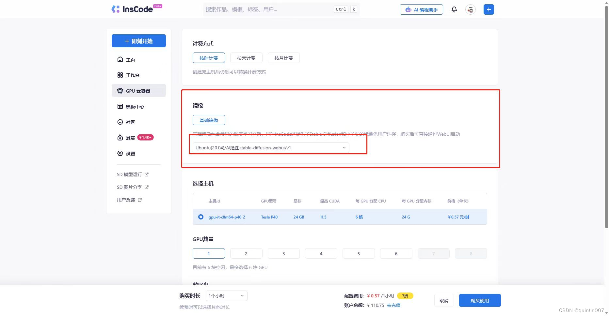Click the 搜索作品 search field
Viewport: 609px width, 316px height.
pos(281,9)
